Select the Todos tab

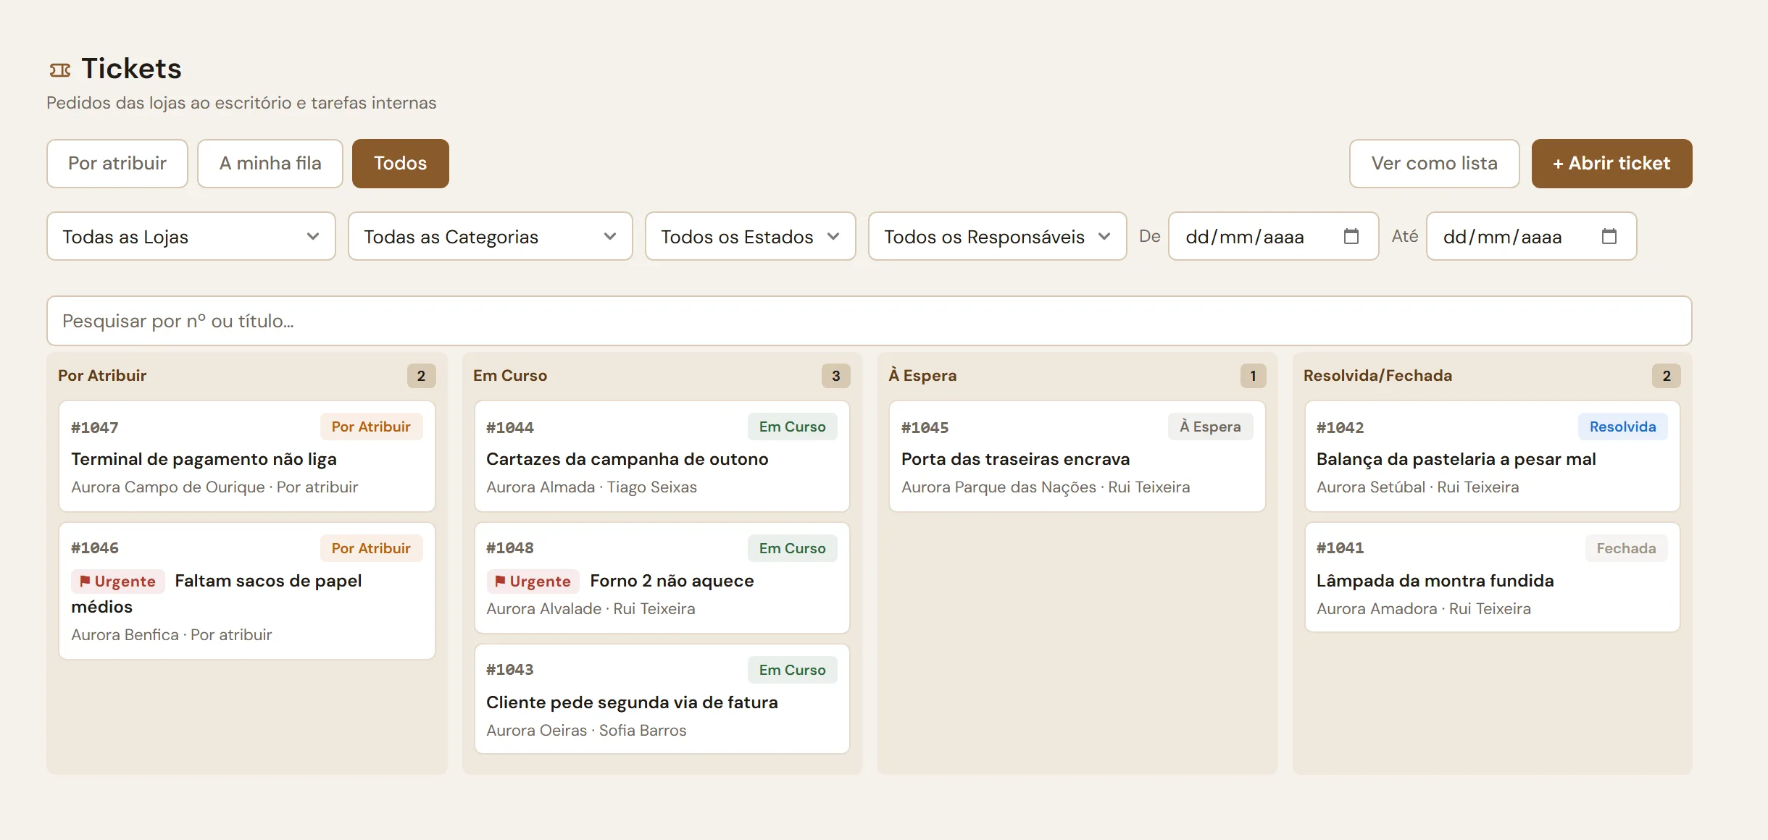pyautogui.click(x=401, y=164)
